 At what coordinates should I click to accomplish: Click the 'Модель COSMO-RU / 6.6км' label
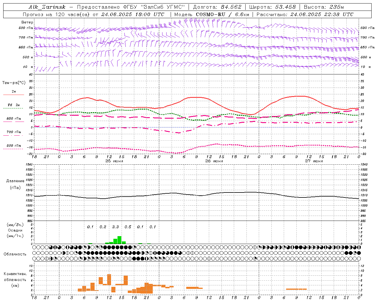[212, 14]
